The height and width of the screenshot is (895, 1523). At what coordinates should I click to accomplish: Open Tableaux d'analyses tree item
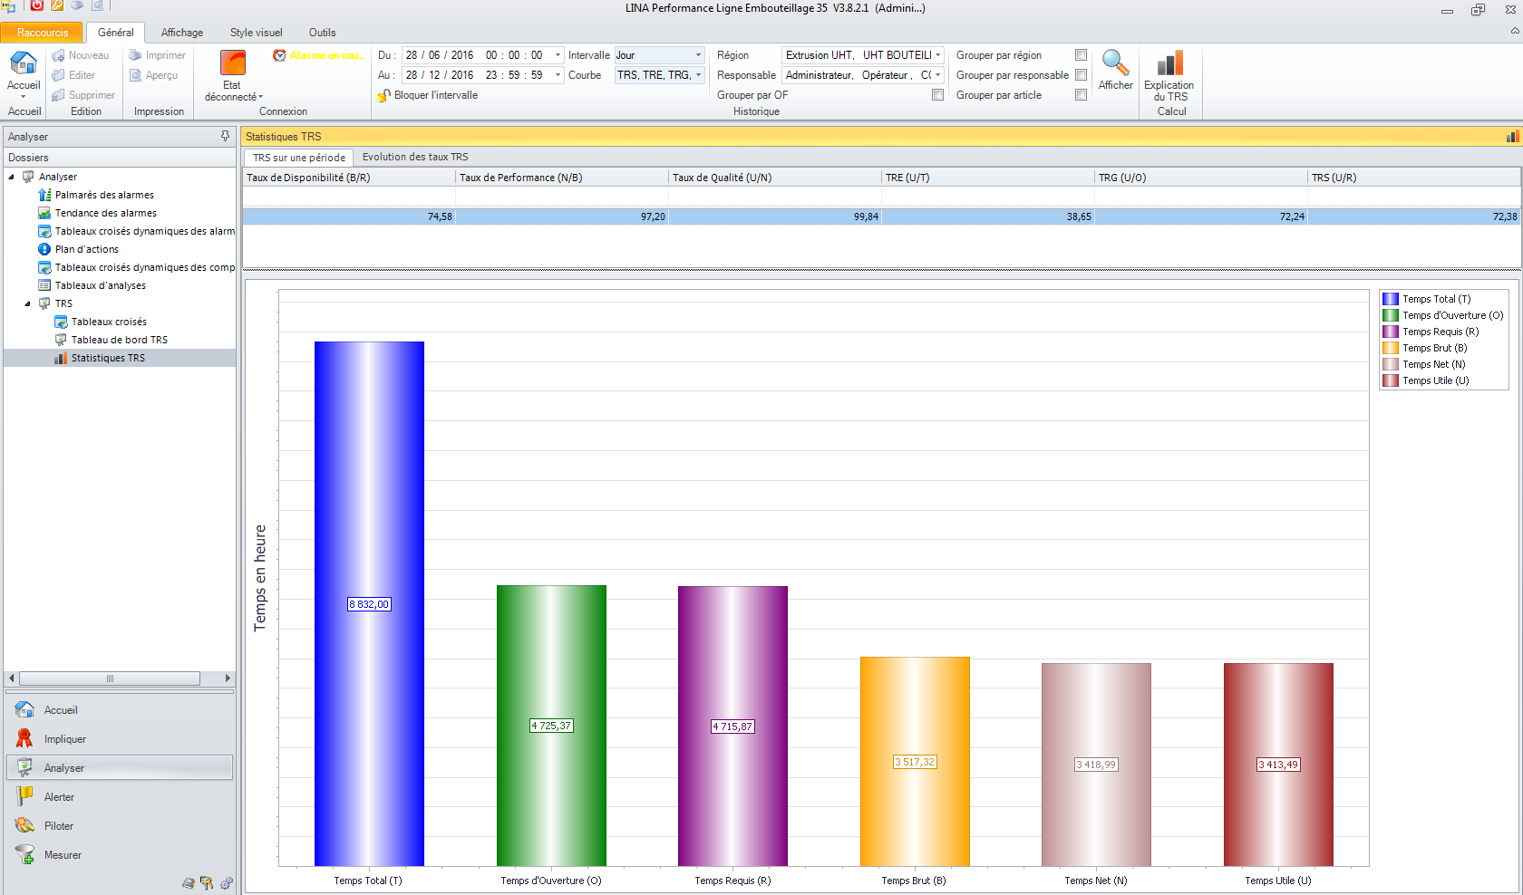(101, 285)
